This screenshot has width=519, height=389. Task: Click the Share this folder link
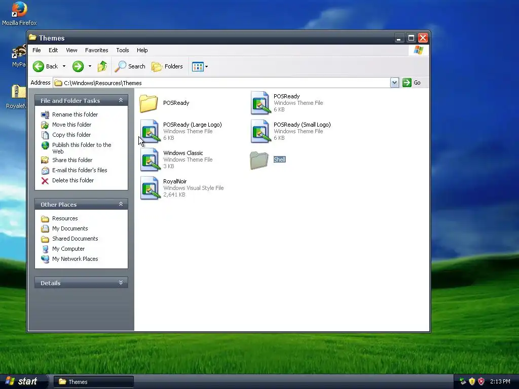pos(72,160)
